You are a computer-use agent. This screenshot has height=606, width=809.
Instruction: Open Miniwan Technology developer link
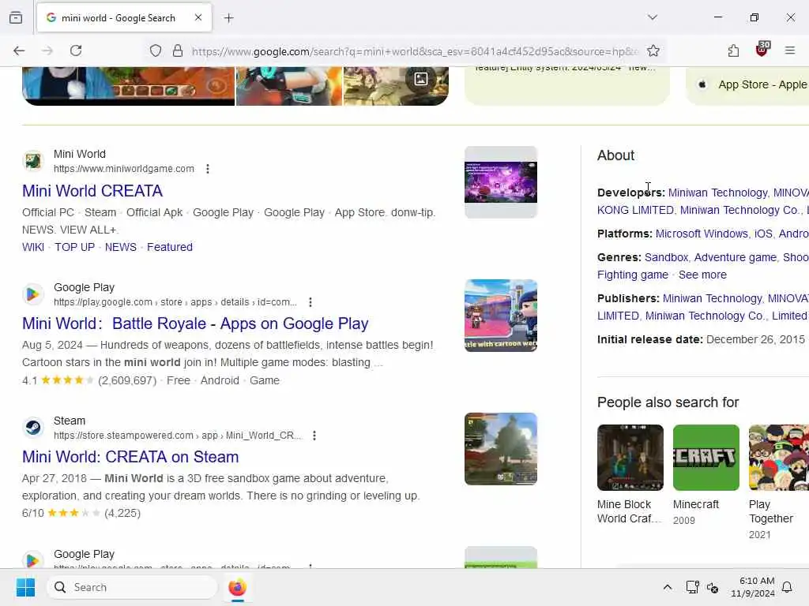click(x=717, y=193)
